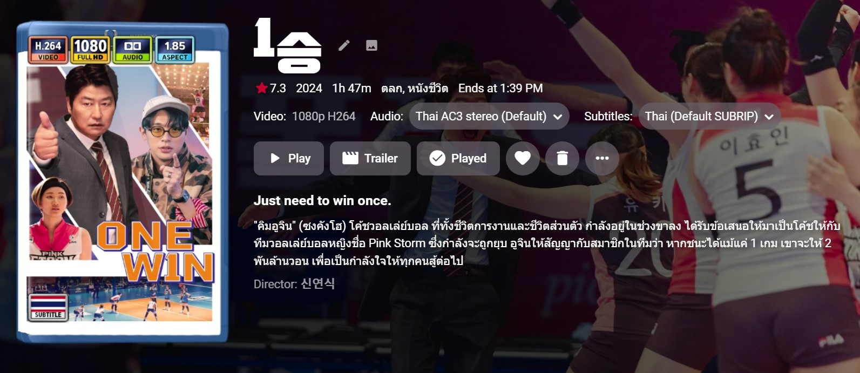The width and height of the screenshot is (860, 373).
Task: Expand the Thai SUBRIP subtitles dropdown
Action: (x=709, y=116)
